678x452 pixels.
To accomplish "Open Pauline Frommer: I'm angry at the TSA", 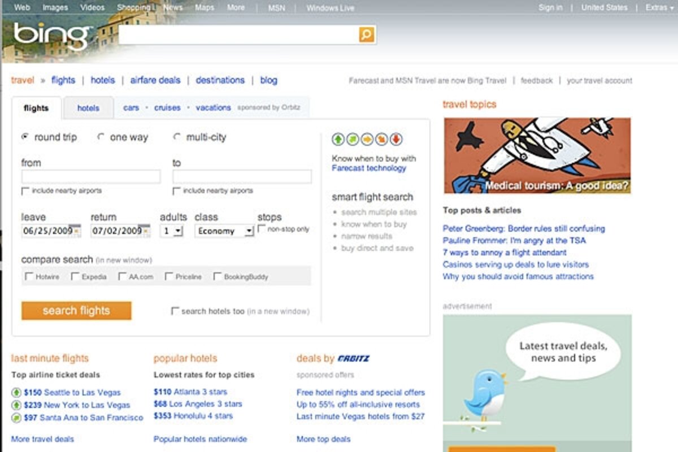I will click(514, 241).
